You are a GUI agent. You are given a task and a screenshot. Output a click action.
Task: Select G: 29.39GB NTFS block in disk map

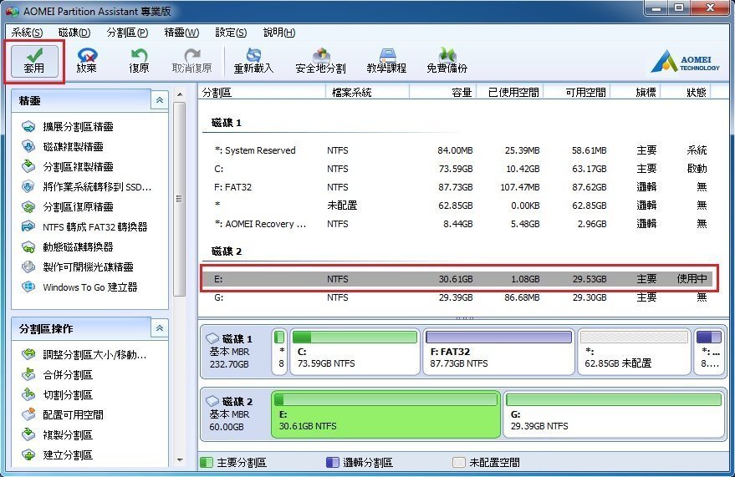point(614,414)
